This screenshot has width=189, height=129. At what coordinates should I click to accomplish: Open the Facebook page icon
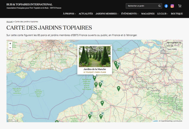point(166,6)
